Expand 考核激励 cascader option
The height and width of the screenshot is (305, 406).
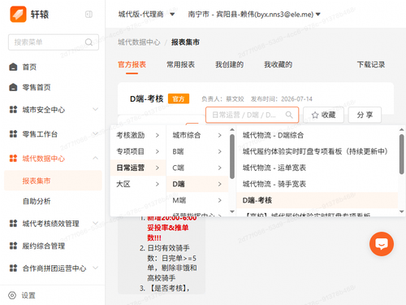tap(138, 135)
